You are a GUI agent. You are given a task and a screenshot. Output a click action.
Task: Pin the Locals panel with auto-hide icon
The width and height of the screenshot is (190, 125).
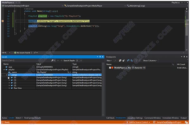point(100,57)
